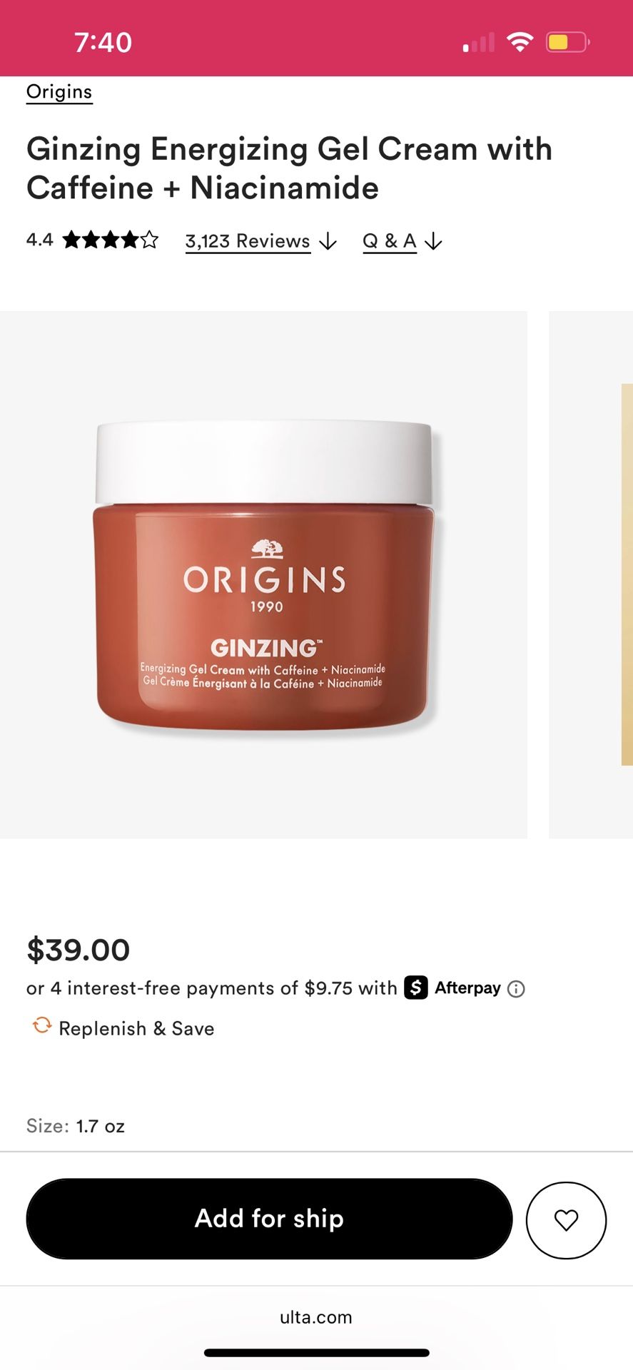633x1370 pixels.
Task: Tap the Add for ship button
Action: tap(269, 1219)
